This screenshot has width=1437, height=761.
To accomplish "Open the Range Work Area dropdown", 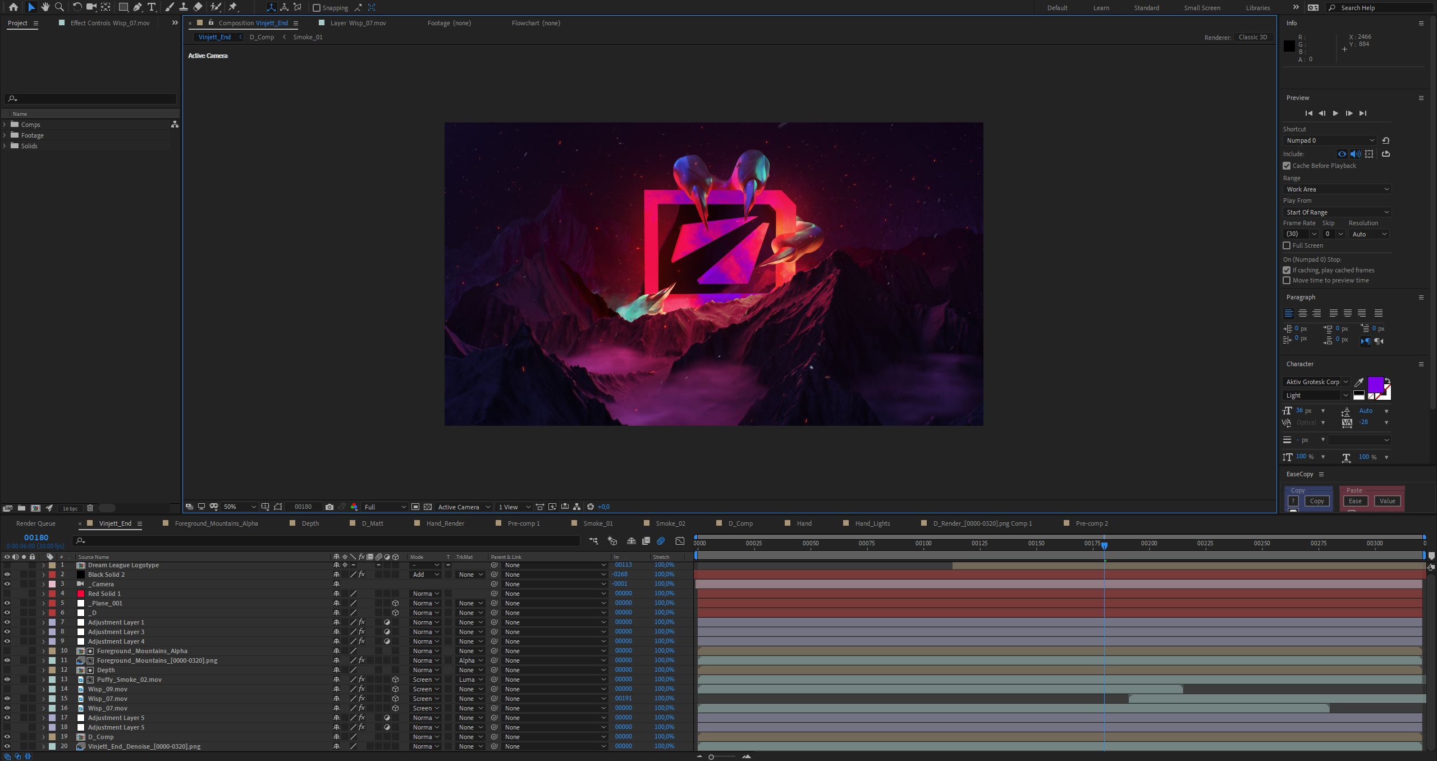I will [x=1337, y=189].
